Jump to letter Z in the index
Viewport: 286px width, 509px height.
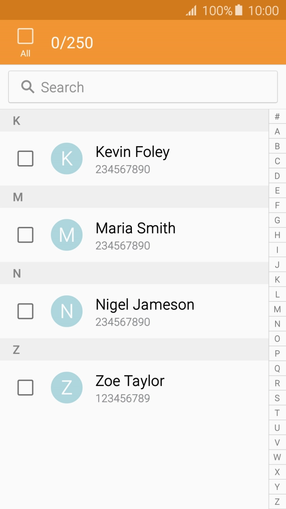277,502
